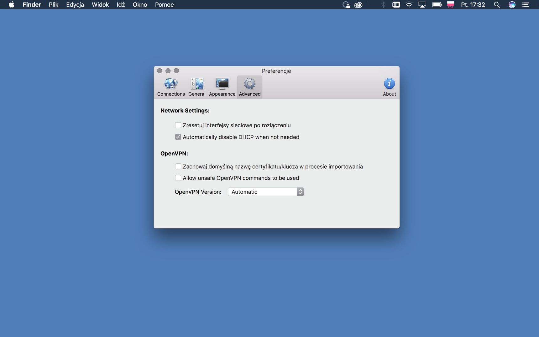This screenshot has height=337, width=539.
Task: Click the memory chip menu bar icon
Action: (x=396, y=5)
